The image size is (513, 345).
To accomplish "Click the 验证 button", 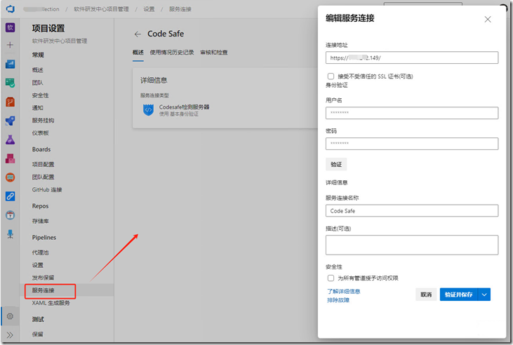I will click(x=336, y=164).
